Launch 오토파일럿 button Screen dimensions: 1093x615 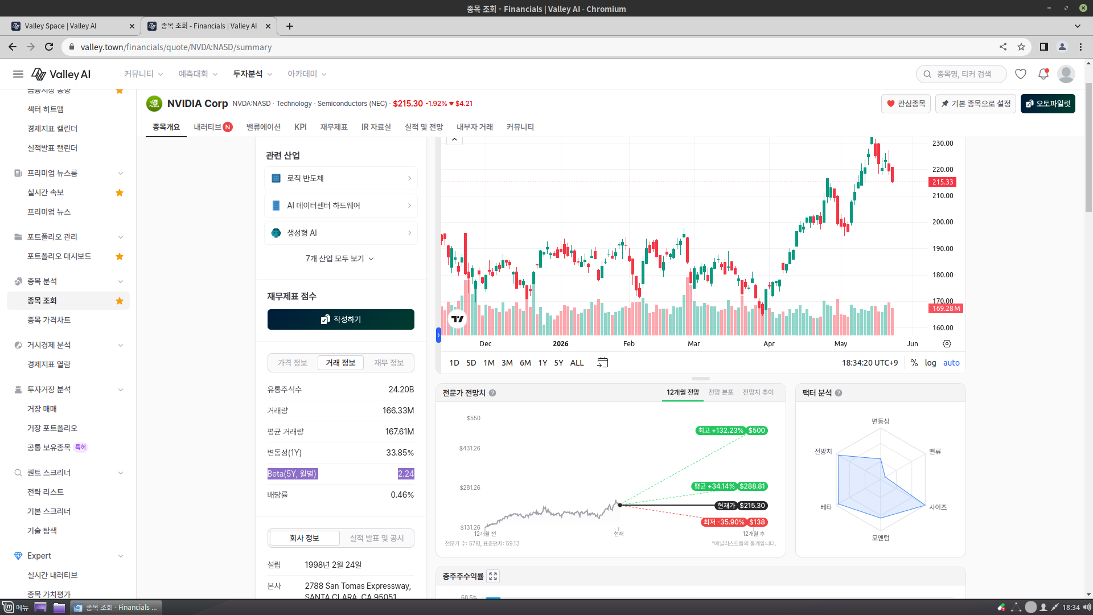pos(1048,104)
